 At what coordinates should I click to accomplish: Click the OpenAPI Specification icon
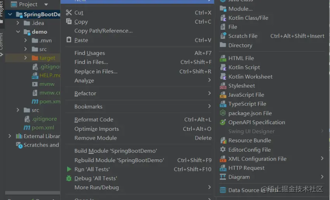pos(223,122)
